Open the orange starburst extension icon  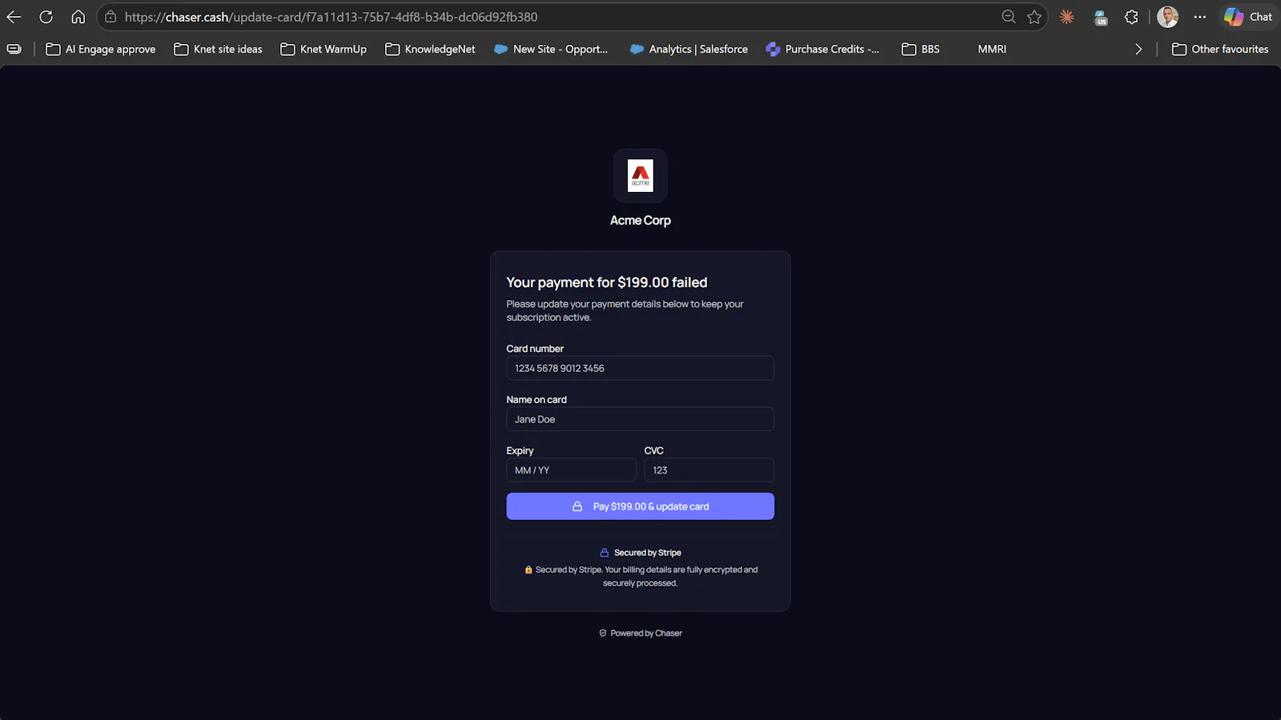[1066, 17]
